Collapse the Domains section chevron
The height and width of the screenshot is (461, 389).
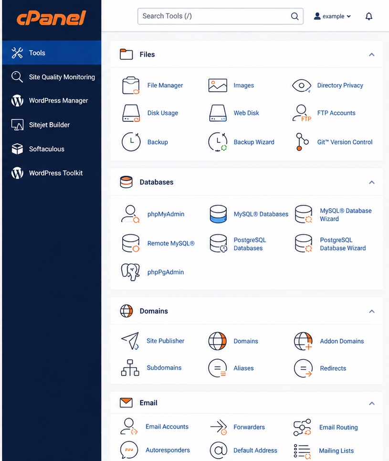pos(372,311)
